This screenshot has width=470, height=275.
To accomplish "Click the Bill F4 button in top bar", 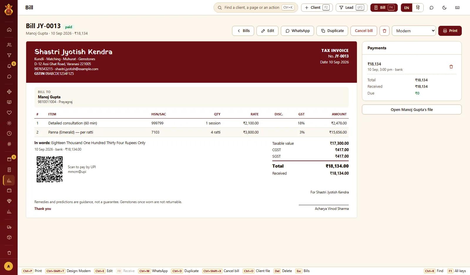I will [x=384, y=8].
